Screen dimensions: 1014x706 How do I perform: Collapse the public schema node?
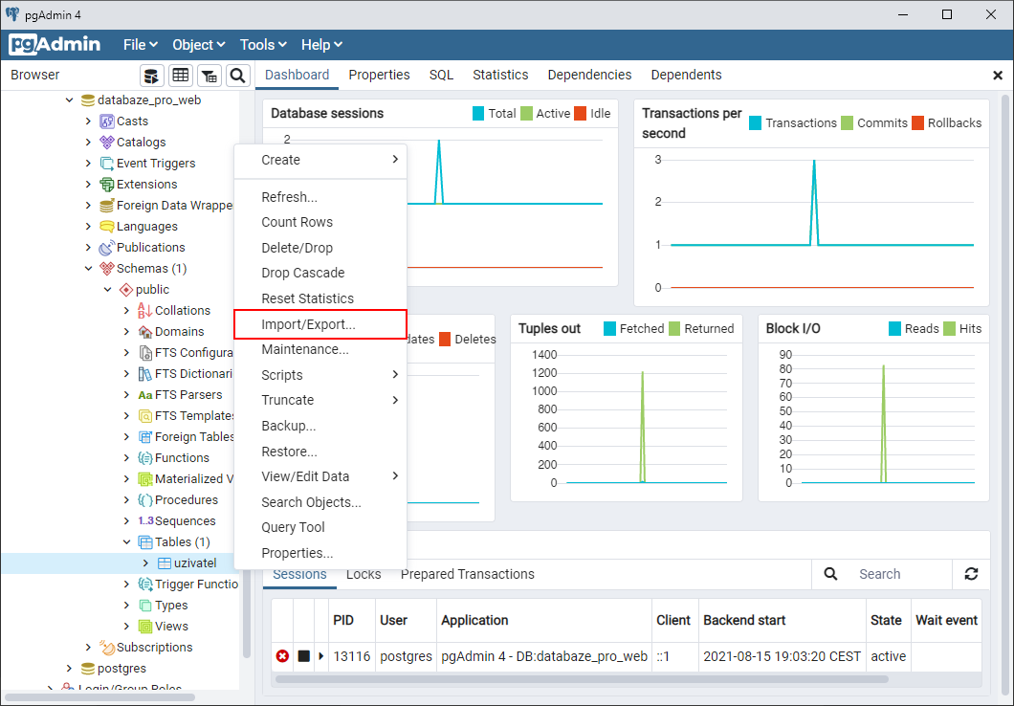coord(107,289)
